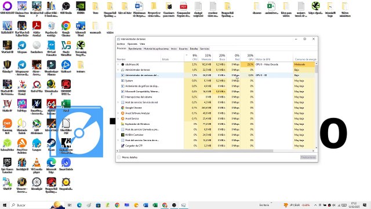Open Word from the taskbar
The width and height of the screenshot is (371, 209).
pyautogui.click(x=146, y=205)
